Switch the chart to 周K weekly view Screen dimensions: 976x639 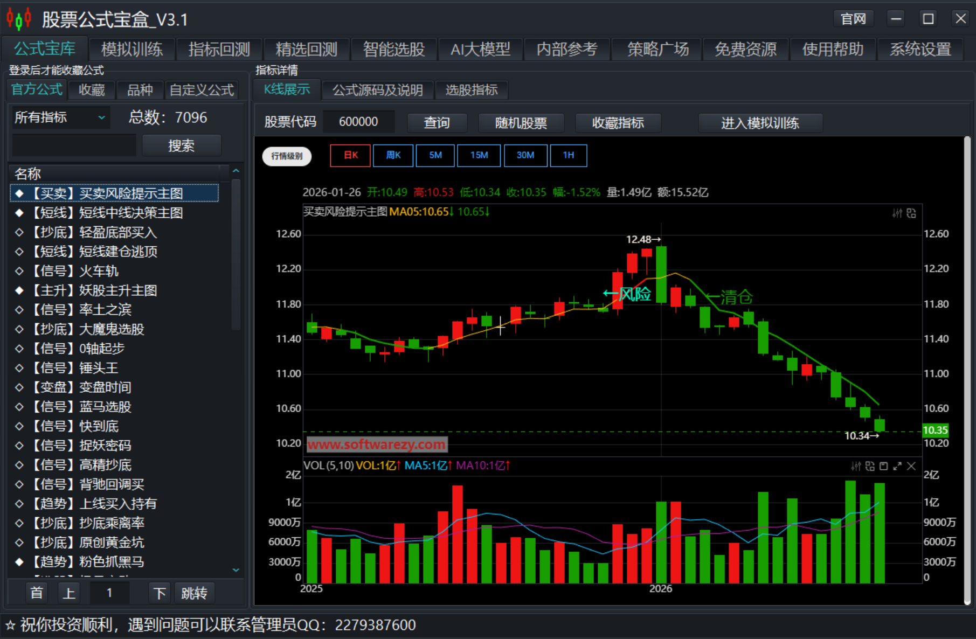(393, 155)
